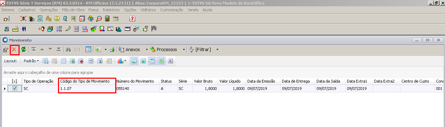Click the red X delete record icon

coord(14,49)
